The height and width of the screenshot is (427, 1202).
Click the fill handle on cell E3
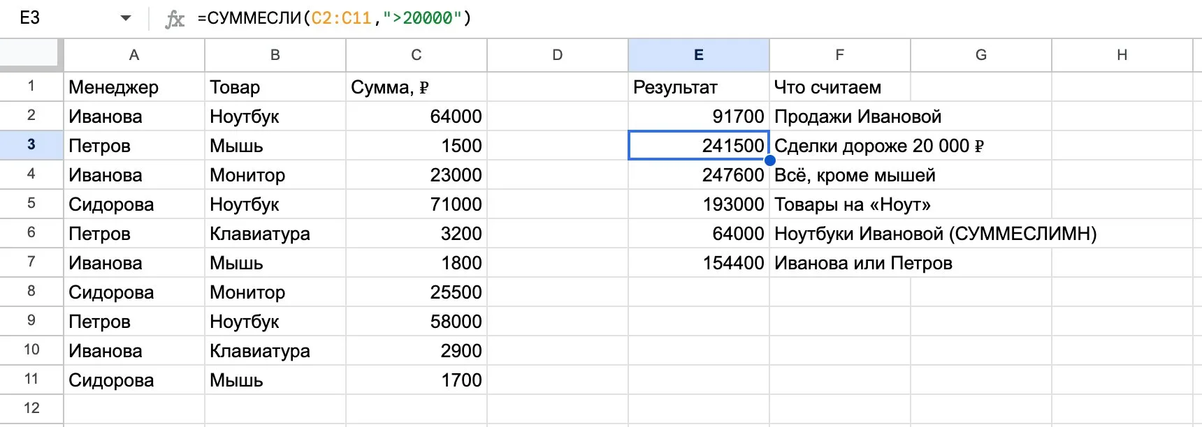tap(770, 160)
